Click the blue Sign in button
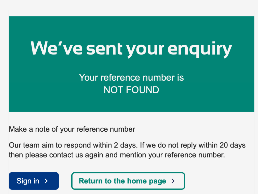 (x=34, y=181)
